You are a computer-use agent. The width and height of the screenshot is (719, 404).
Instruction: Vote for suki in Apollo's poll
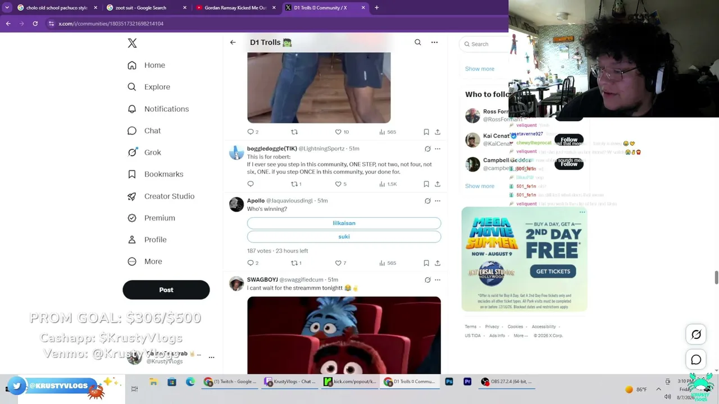(344, 237)
